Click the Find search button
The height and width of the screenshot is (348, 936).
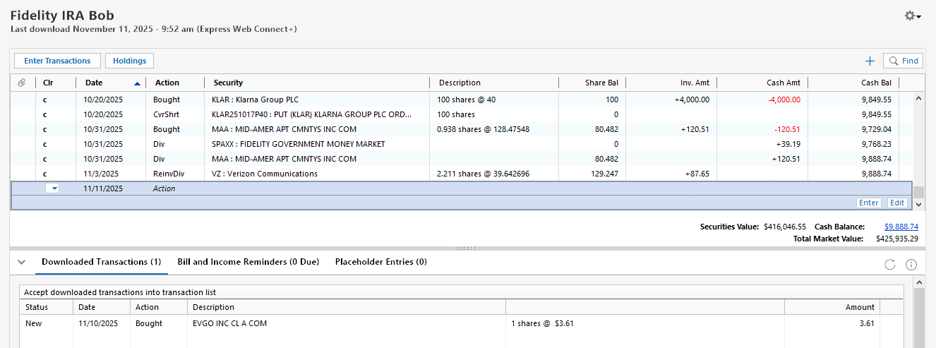tap(904, 61)
